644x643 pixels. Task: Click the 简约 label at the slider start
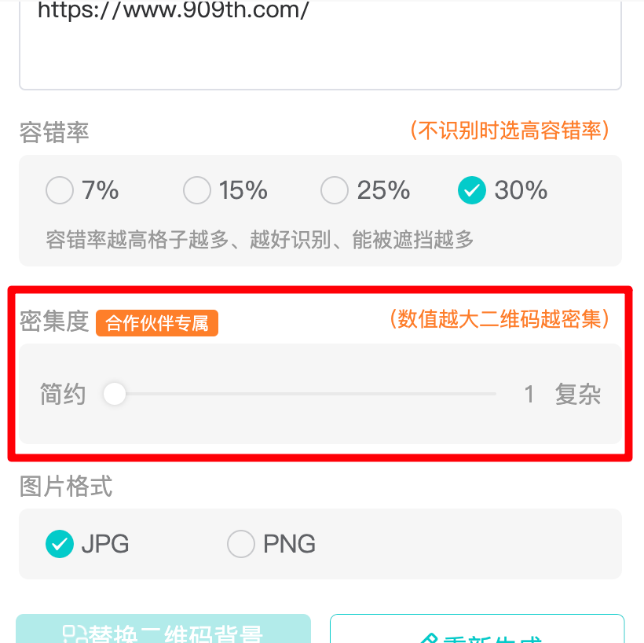click(x=63, y=394)
